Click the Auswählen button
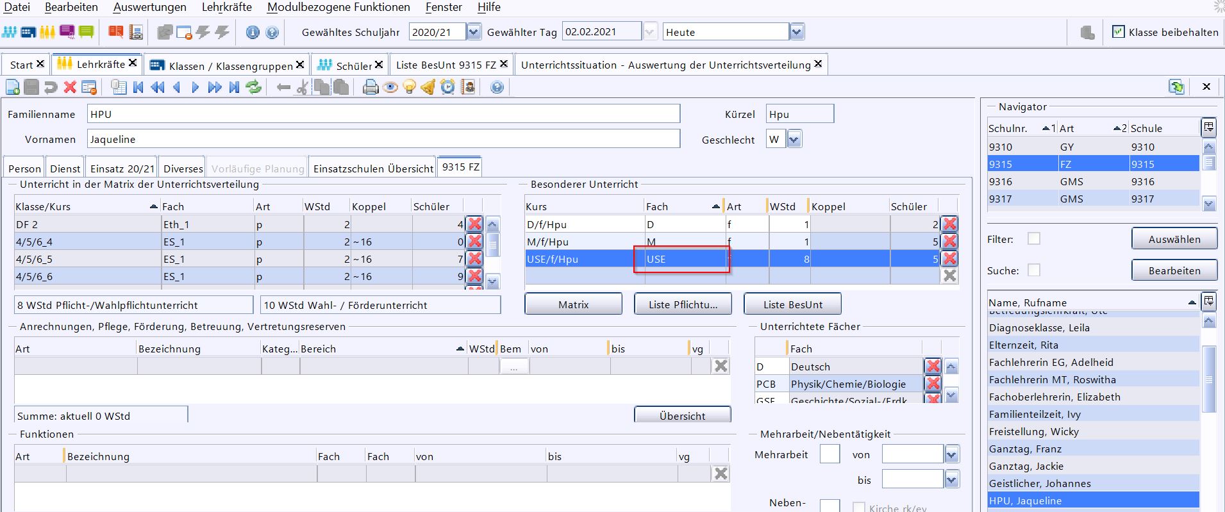1225x512 pixels. click(1174, 239)
